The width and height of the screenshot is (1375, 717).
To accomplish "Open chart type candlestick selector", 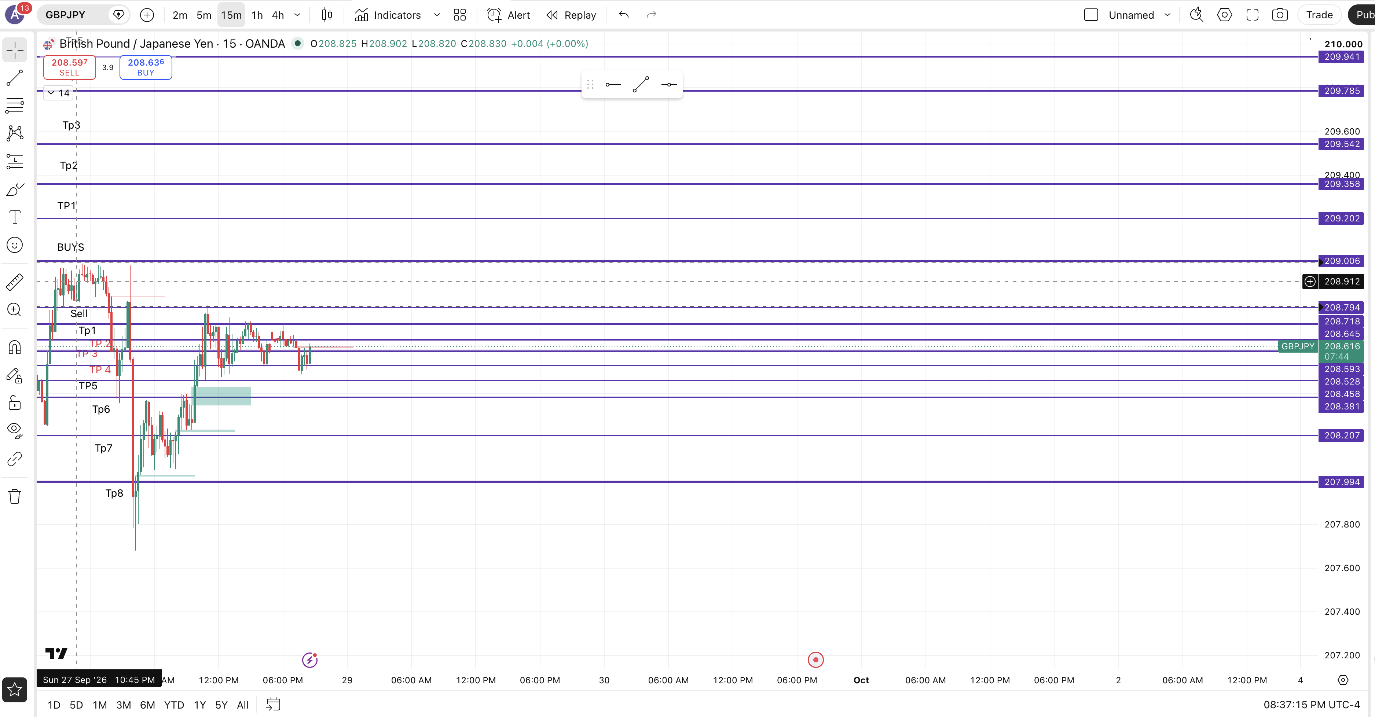I will pyautogui.click(x=327, y=15).
